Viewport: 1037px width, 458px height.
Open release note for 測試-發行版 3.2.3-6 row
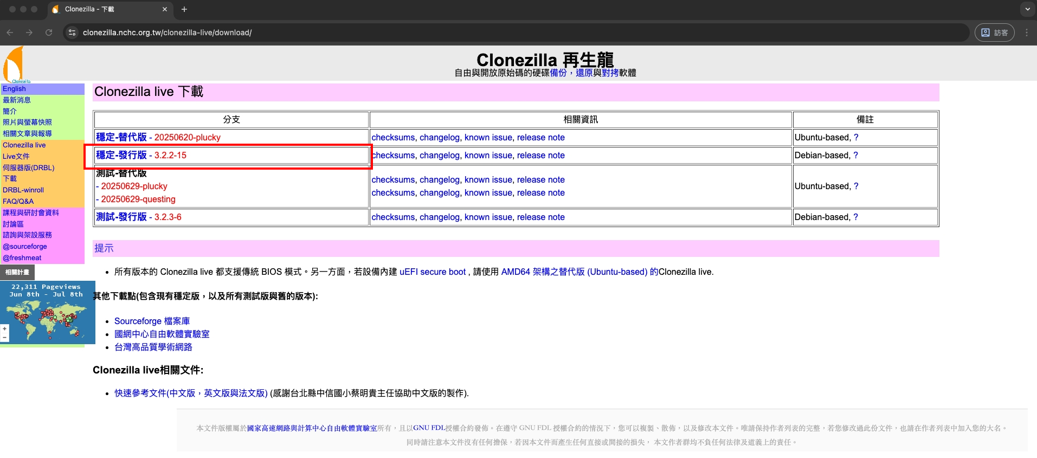pos(541,217)
